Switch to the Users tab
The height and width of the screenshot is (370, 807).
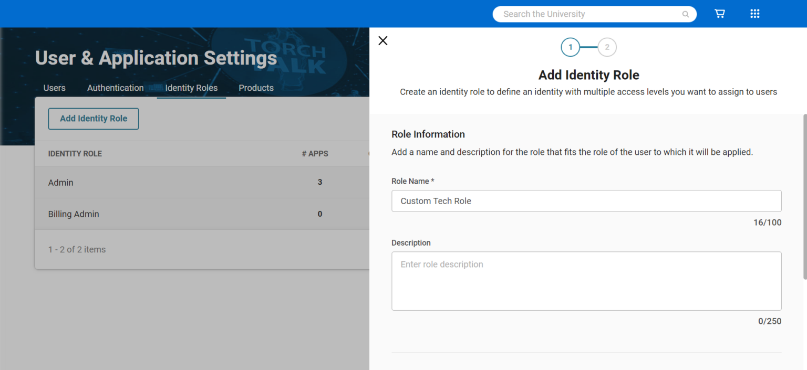coord(54,88)
